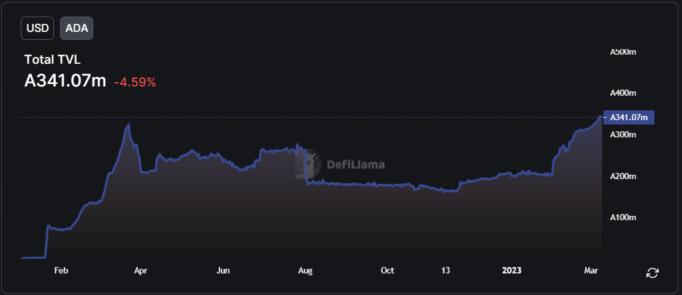
Task: Click the 13 date label
Action: click(x=445, y=270)
